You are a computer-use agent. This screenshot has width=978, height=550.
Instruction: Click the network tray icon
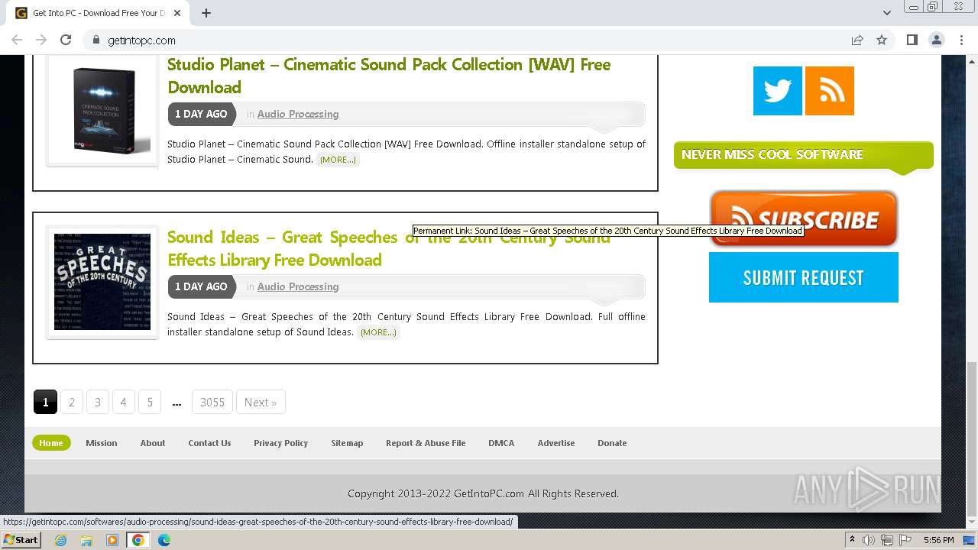(887, 540)
